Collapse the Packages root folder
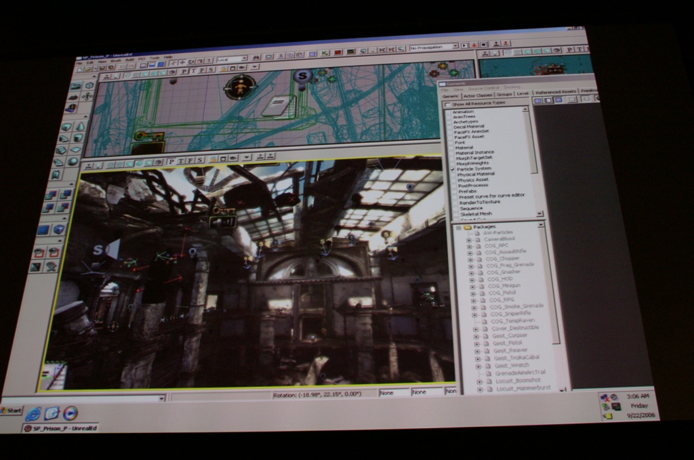Viewport: 694px width, 460px height. coord(458,227)
